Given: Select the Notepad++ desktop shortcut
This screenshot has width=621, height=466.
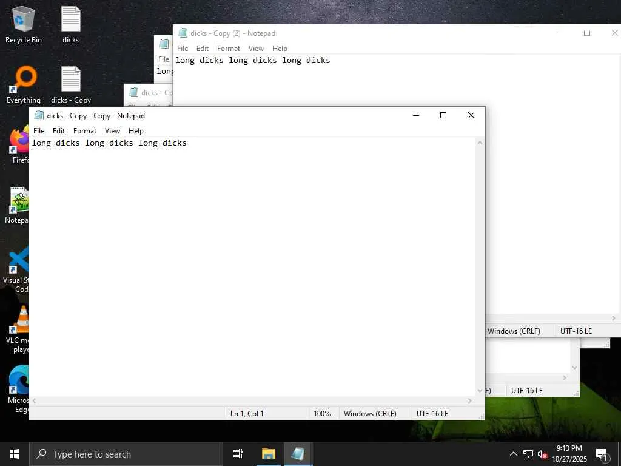Looking at the screenshot, I should [x=18, y=205].
